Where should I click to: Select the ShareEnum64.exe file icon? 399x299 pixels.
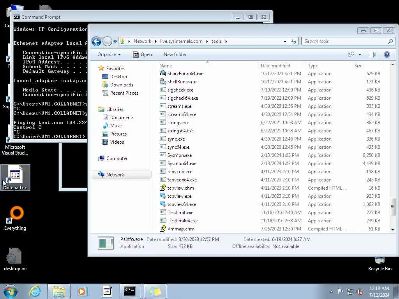point(163,73)
